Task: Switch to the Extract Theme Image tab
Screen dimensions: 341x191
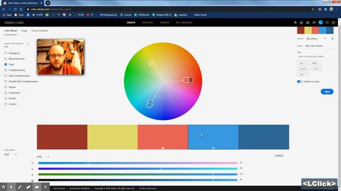Action: point(24,31)
